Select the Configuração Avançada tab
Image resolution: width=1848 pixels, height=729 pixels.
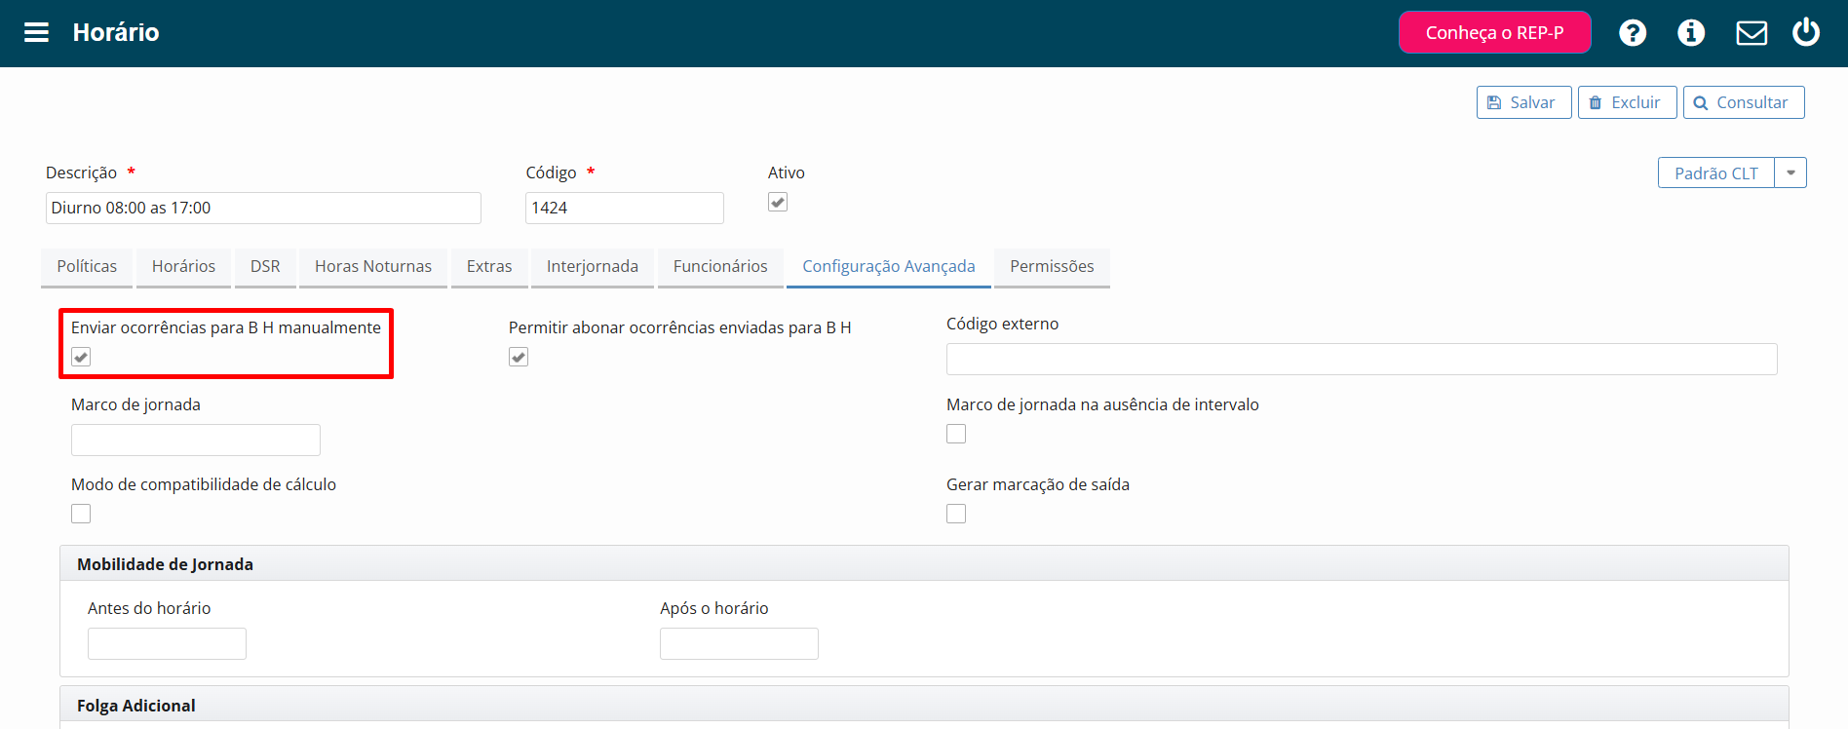pos(889,266)
